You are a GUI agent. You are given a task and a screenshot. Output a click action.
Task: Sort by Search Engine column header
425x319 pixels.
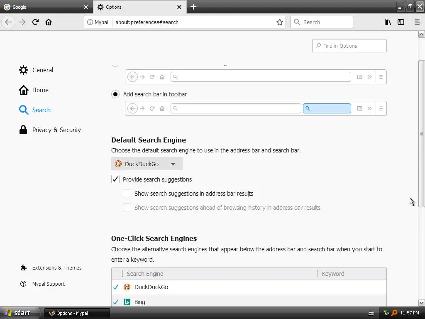[x=220, y=274]
